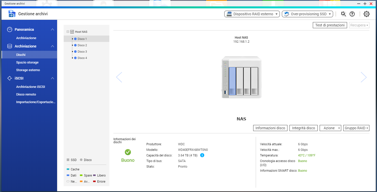Open the Gruppo RAID dropdown

coord(356,128)
